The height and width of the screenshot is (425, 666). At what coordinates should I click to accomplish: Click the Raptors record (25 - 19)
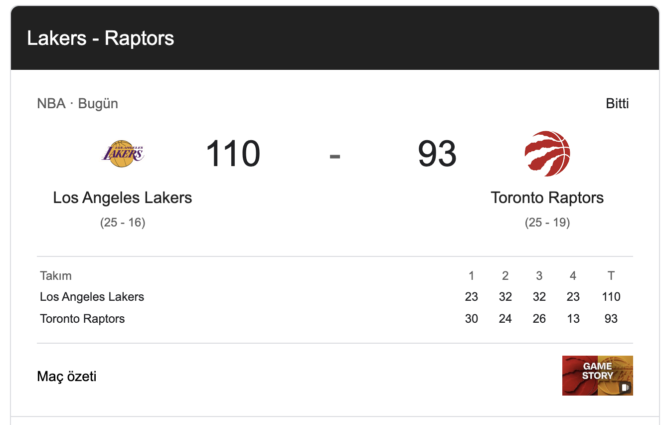click(x=546, y=222)
